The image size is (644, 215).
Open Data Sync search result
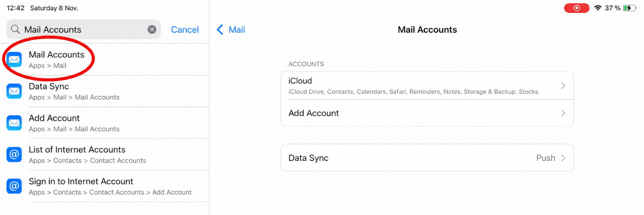coord(105,91)
